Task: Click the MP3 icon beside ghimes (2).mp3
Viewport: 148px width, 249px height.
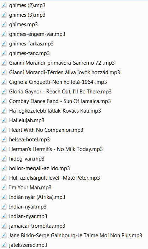Action: (x=4, y=5)
